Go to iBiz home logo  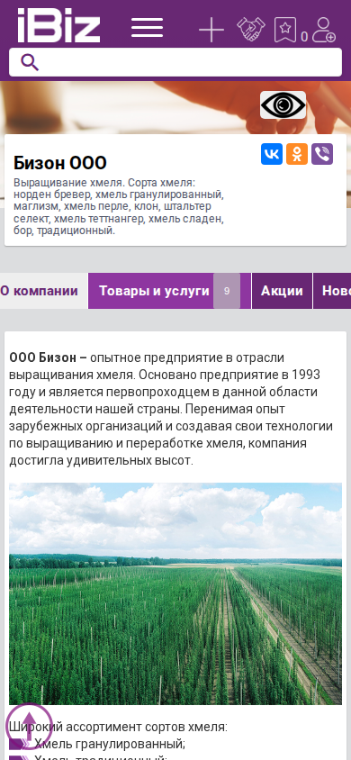(x=58, y=26)
